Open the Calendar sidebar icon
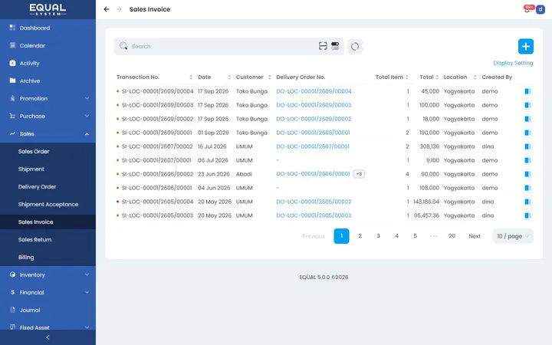552x345 pixels. [x=13, y=45]
